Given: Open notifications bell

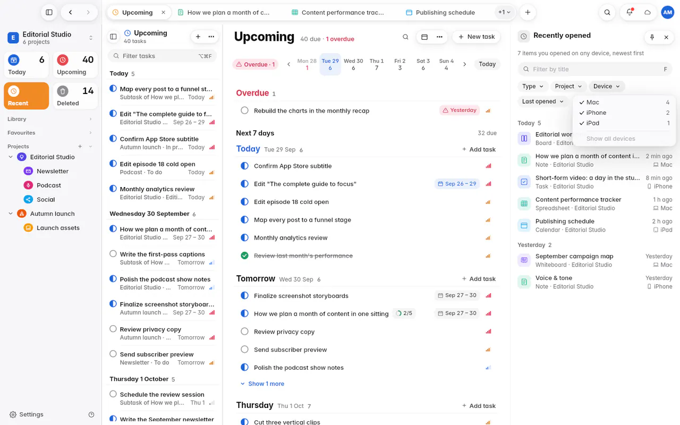Looking at the screenshot, I should 630,12.
